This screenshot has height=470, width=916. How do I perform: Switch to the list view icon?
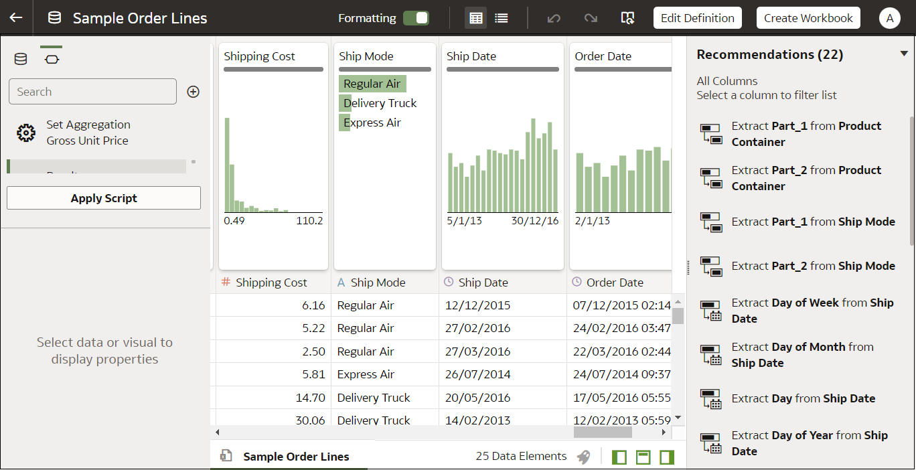pos(501,17)
